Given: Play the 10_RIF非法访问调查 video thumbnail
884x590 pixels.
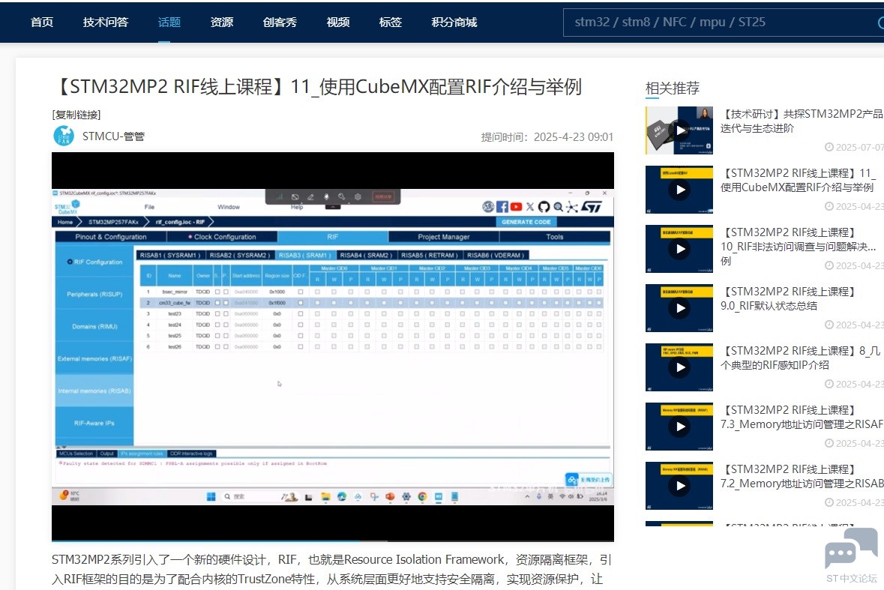Looking at the screenshot, I should tap(679, 249).
